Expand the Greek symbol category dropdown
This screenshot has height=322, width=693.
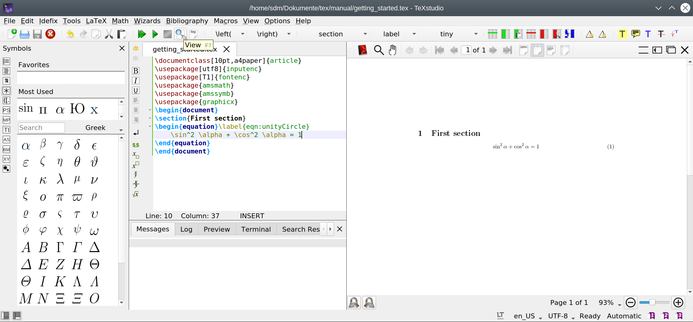(121, 130)
